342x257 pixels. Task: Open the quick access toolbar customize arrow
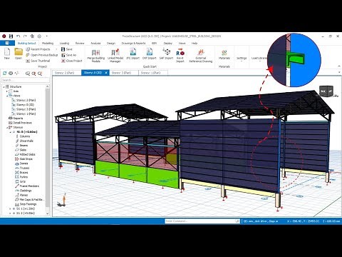tap(47, 36)
